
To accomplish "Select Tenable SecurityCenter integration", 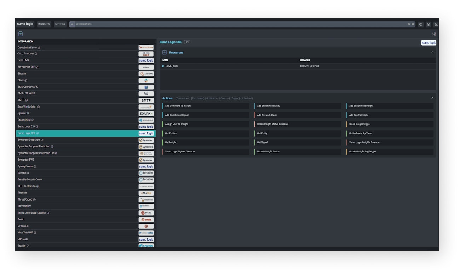I will click(x=86, y=180).
